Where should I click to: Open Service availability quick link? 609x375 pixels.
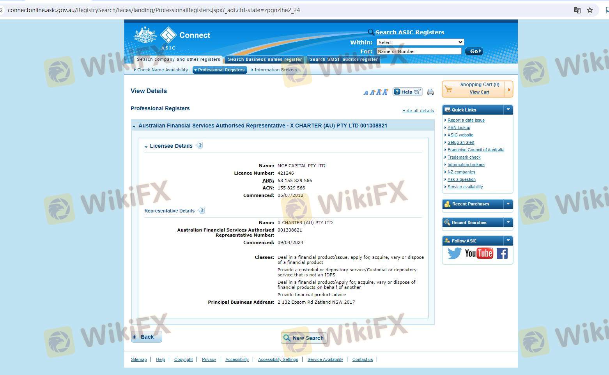pos(465,187)
